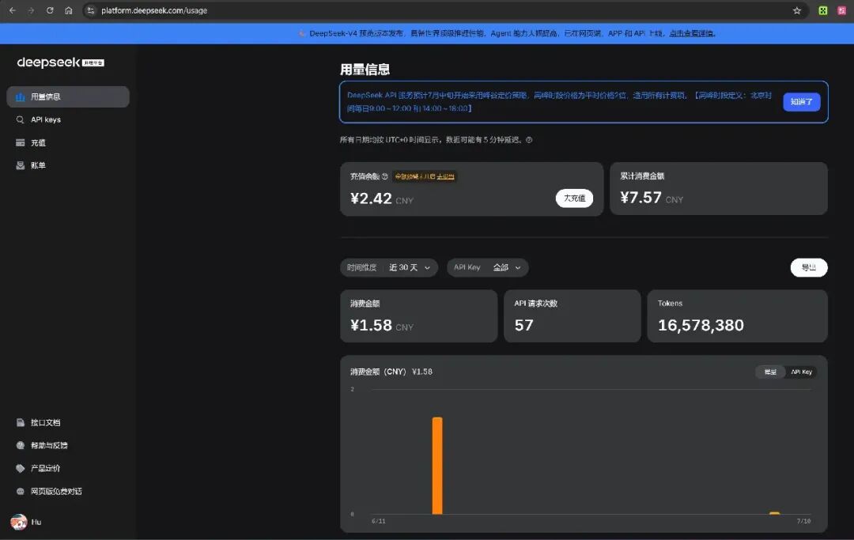Click the help icon after the data delay note
This screenshot has height=540, width=854.
coord(529,140)
